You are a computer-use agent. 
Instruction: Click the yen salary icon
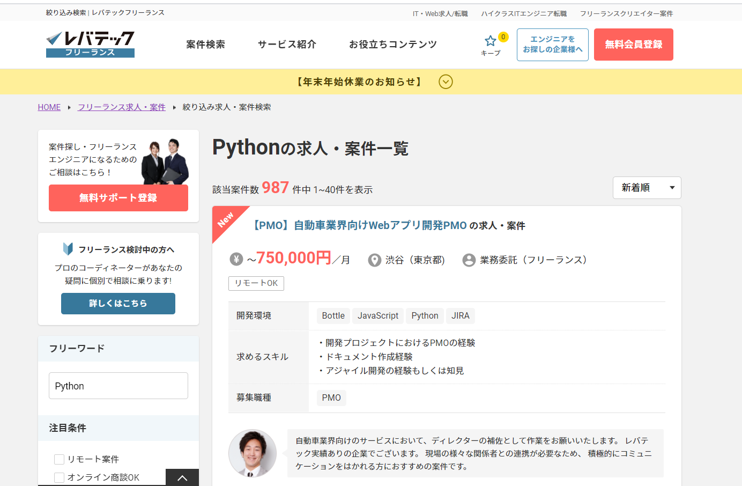tap(236, 260)
